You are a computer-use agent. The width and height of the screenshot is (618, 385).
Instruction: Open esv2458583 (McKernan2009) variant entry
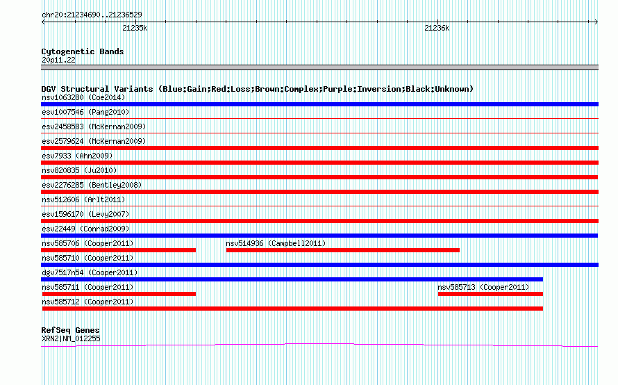click(94, 126)
